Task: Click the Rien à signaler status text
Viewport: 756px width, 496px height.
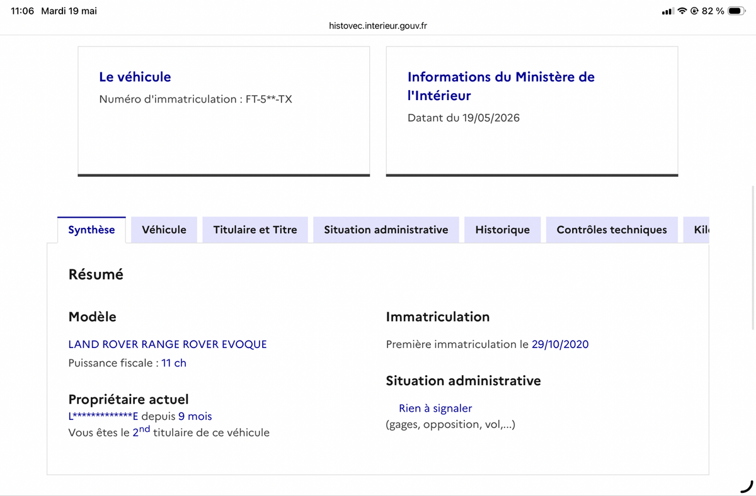Action: pos(435,408)
